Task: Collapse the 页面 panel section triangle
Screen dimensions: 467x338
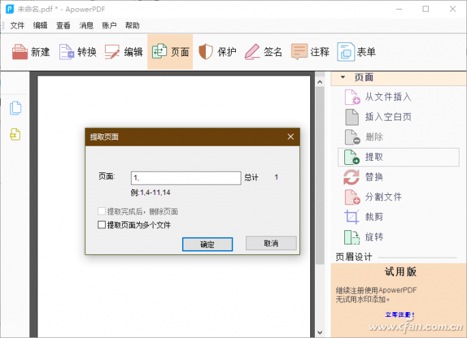Action: click(x=343, y=77)
